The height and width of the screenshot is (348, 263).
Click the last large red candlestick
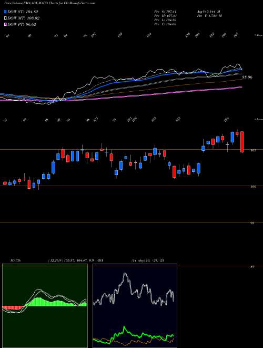click(242, 142)
